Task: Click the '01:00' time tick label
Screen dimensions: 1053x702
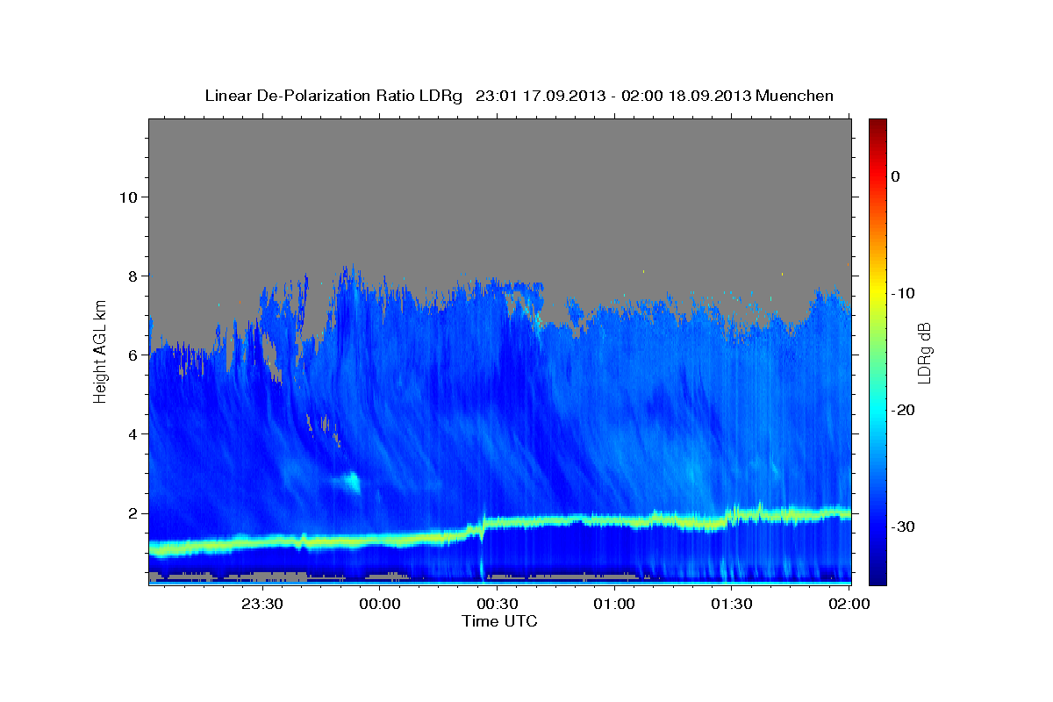Action: [614, 604]
